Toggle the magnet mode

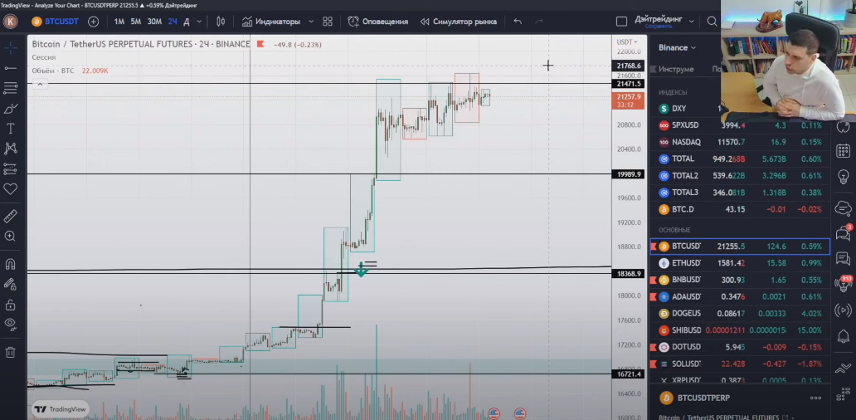(11, 264)
